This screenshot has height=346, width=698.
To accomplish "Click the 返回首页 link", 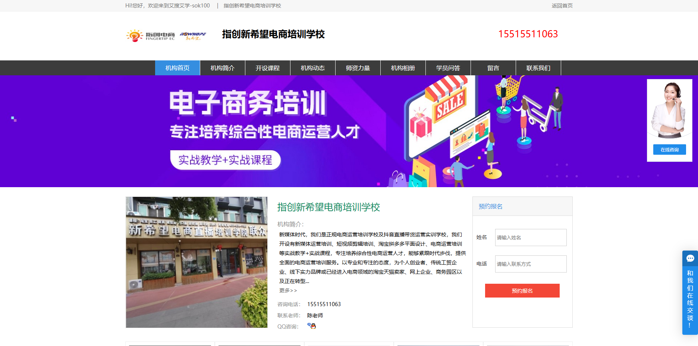I will 562,6.
